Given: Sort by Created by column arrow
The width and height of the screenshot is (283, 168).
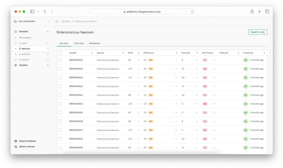Looking at the screenshot, I should [x=264, y=53].
